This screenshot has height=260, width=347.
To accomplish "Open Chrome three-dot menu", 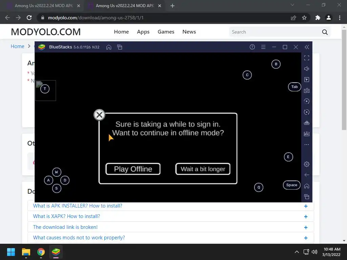I will [340, 18].
